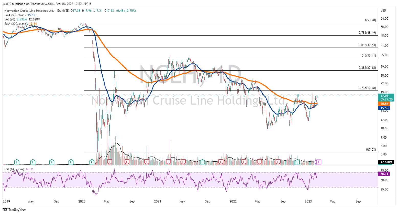Click the 2022 label on time axis
The width and height of the screenshot is (398, 214).
pyautogui.click(x=233, y=201)
